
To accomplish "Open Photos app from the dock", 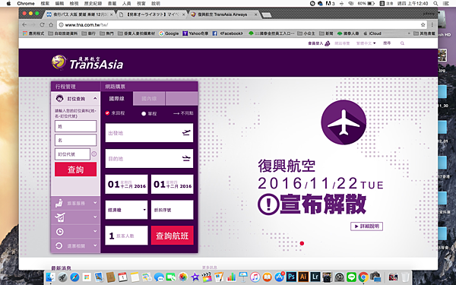I will click(x=183, y=277).
